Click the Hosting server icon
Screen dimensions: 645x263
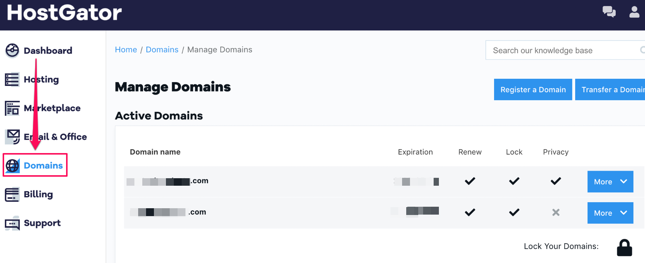tap(12, 80)
